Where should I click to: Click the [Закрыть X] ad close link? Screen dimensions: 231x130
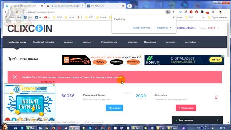pyautogui.click(x=48, y=82)
